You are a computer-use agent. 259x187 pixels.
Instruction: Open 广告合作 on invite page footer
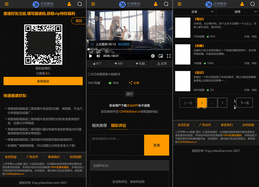click(x=32, y=157)
